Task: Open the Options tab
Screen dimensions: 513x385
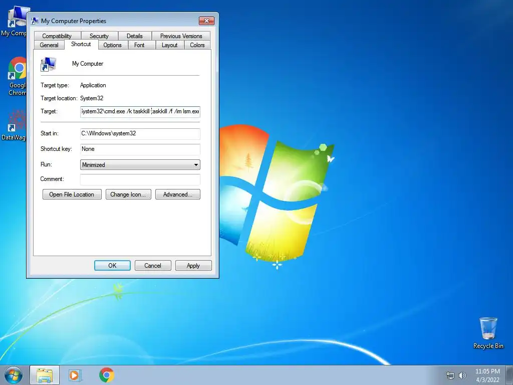Action: (112, 45)
